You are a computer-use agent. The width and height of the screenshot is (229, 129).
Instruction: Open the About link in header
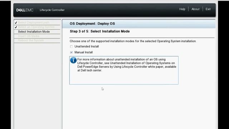(195, 9)
